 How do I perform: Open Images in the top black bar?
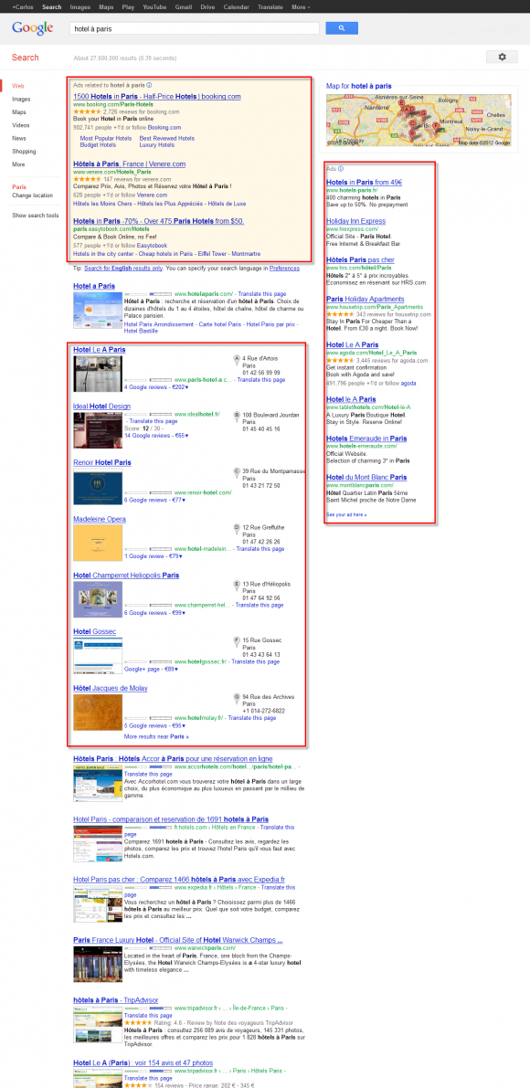pyautogui.click(x=79, y=6)
